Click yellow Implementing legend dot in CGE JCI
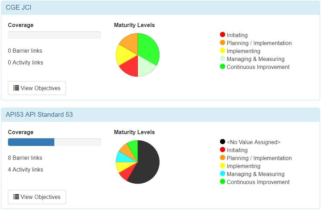Viewport: 321px width, 210px height. (x=222, y=51)
